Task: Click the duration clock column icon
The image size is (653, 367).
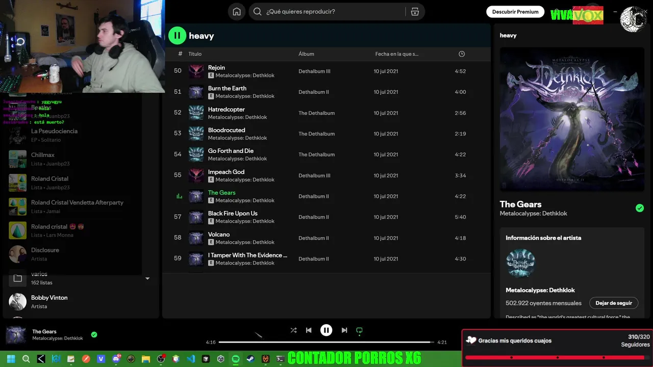Action: click(x=462, y=54)
